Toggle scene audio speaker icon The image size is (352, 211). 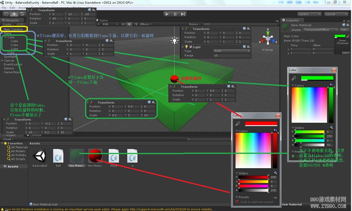136,24
